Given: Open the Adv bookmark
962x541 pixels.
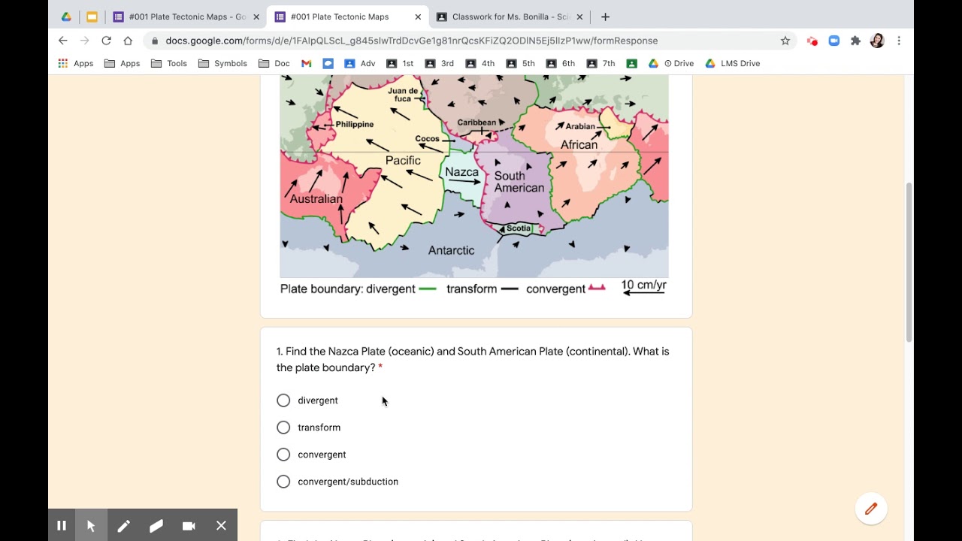Looking at the screenshot, I should point(360,63).
